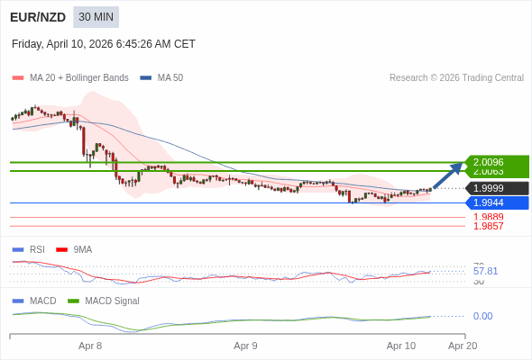Click the MACD legend label
The width and height of the screenshot is (532, 360).
43,301
